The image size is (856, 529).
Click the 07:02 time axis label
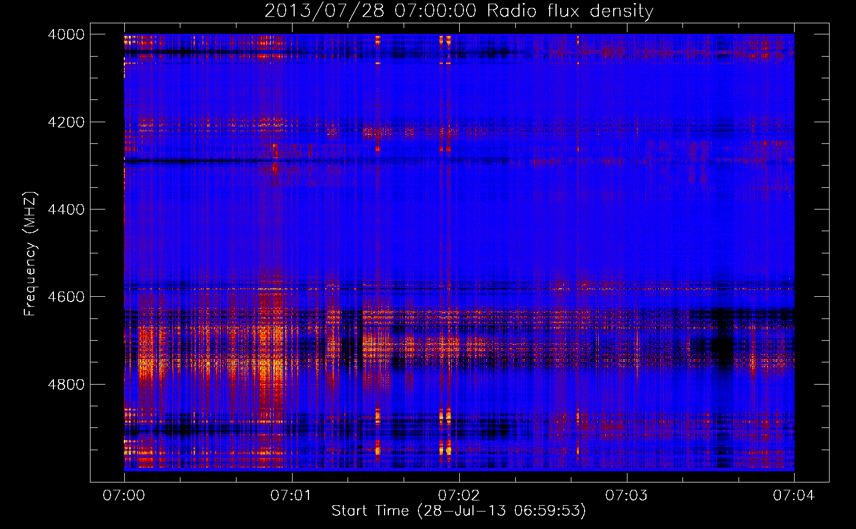click(459, 495)
